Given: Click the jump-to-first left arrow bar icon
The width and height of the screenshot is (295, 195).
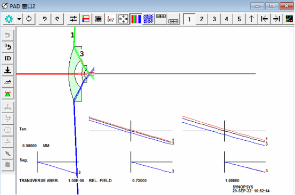Looking at the screenshot, I should [264, 19].
